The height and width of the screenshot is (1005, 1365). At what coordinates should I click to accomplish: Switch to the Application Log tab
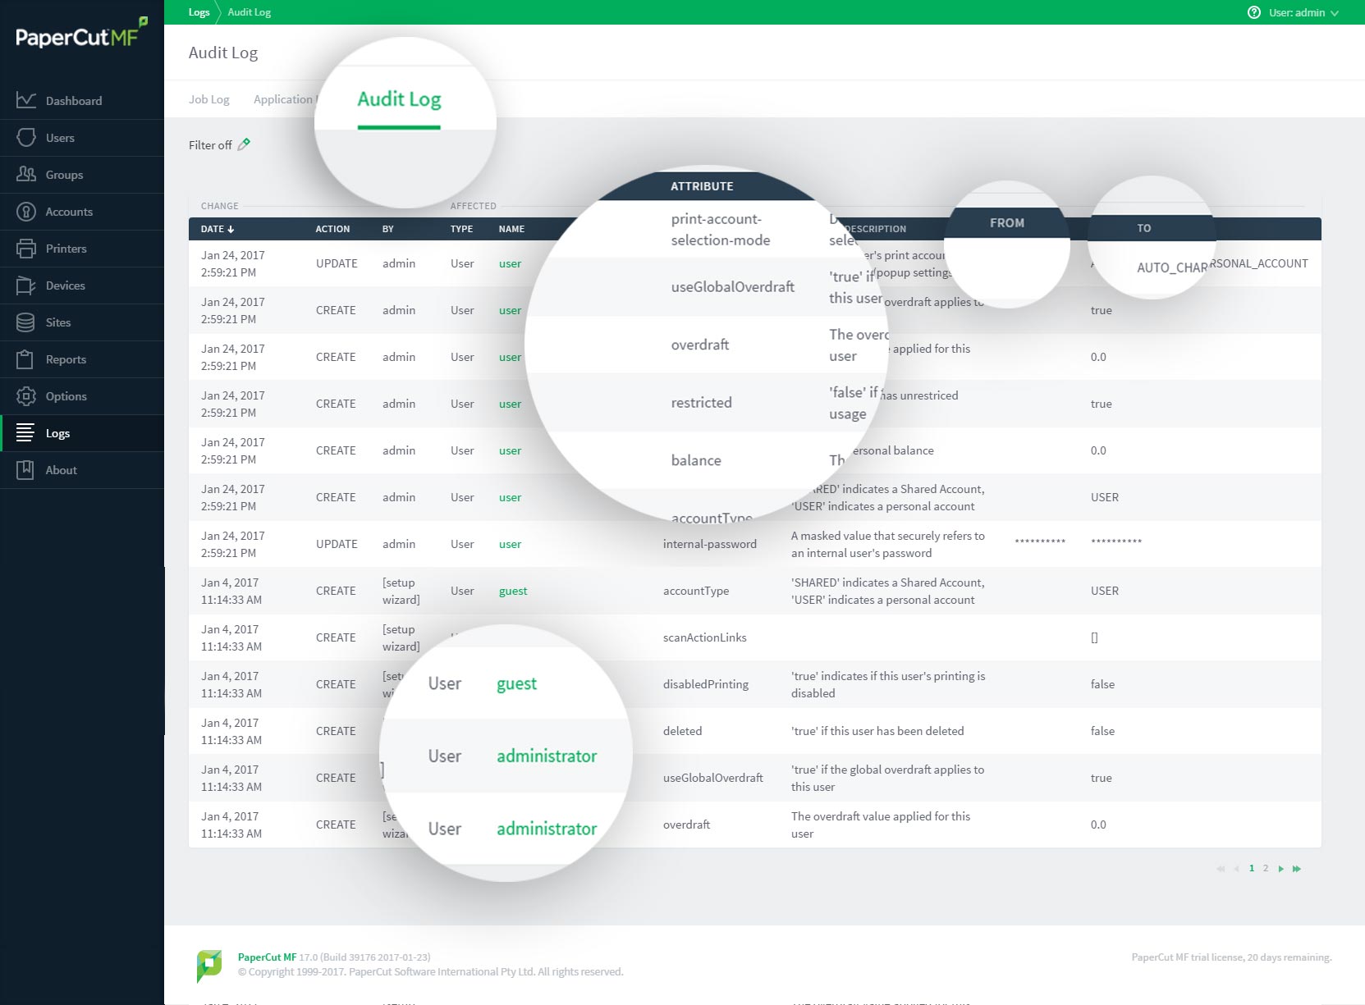(x=285, y=99)
